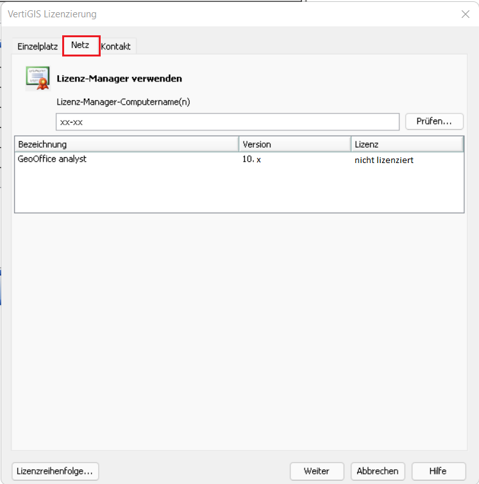Select the GeoOffice analyst row

pos(239,159)
